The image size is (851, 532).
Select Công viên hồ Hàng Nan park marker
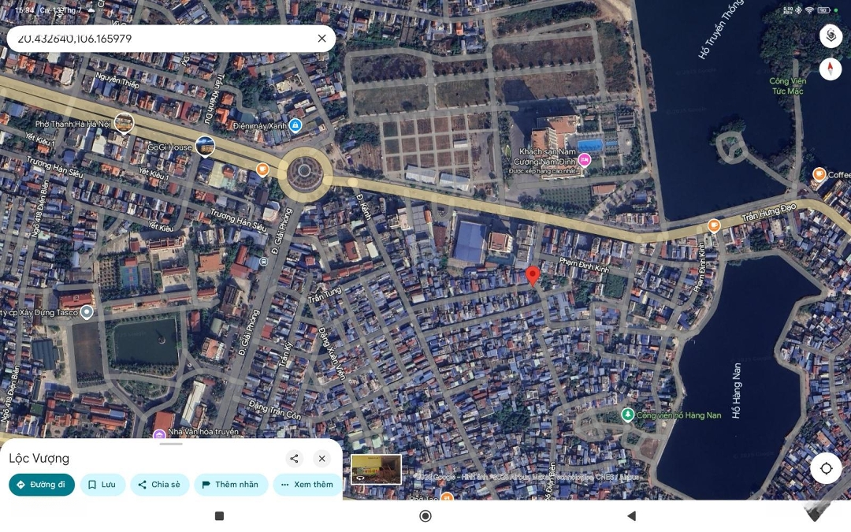[x=627, y=415]
